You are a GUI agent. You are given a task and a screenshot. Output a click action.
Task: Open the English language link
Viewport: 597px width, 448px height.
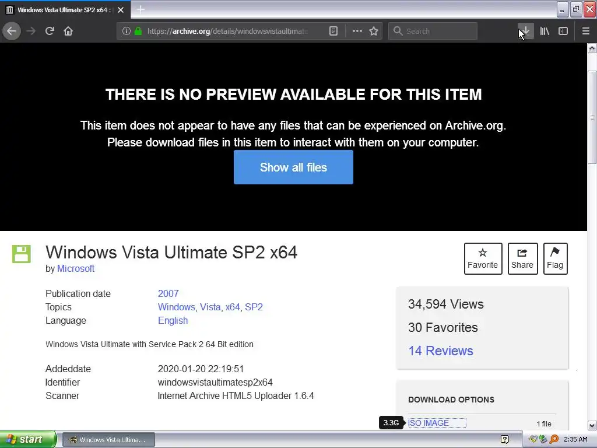(x=173, y=320)
